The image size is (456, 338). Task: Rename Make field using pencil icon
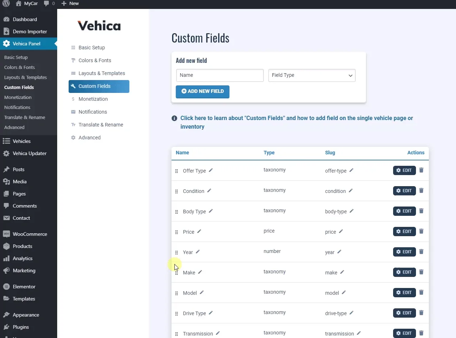200,272
